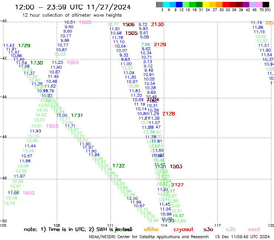Click the black legend color swatch

pyautogui.click(x=265, y=4)
